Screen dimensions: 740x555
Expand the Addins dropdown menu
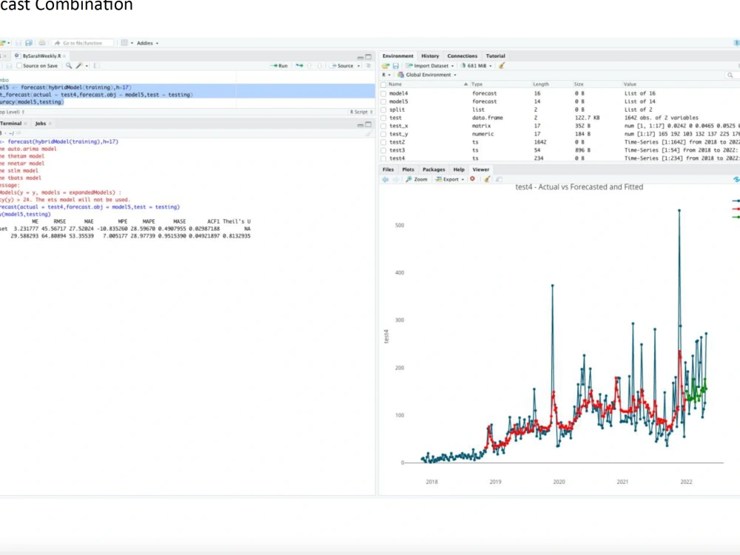click(145, 42)
